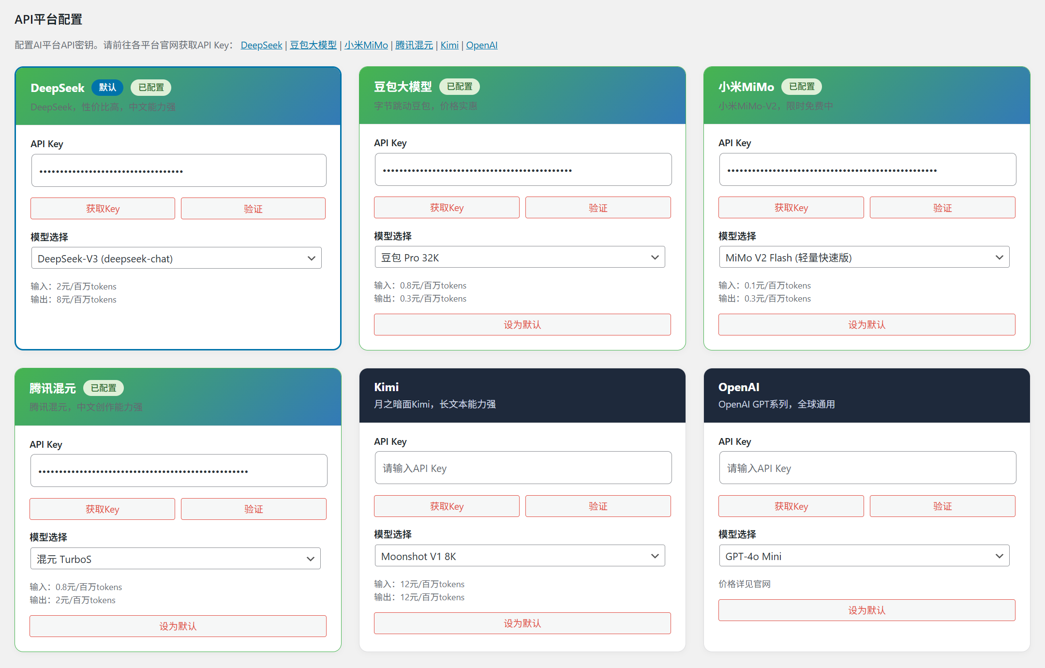Focus the 豆包大模型 API Key field
The height and width of the screenshot is (668, 1045).
[x=523, y=169]
